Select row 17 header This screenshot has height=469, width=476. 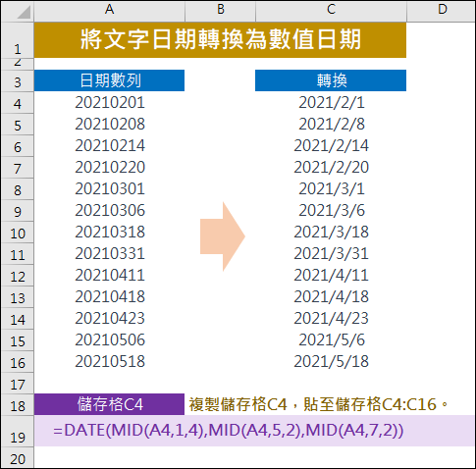pyautogui.click(x=18, y=384)
